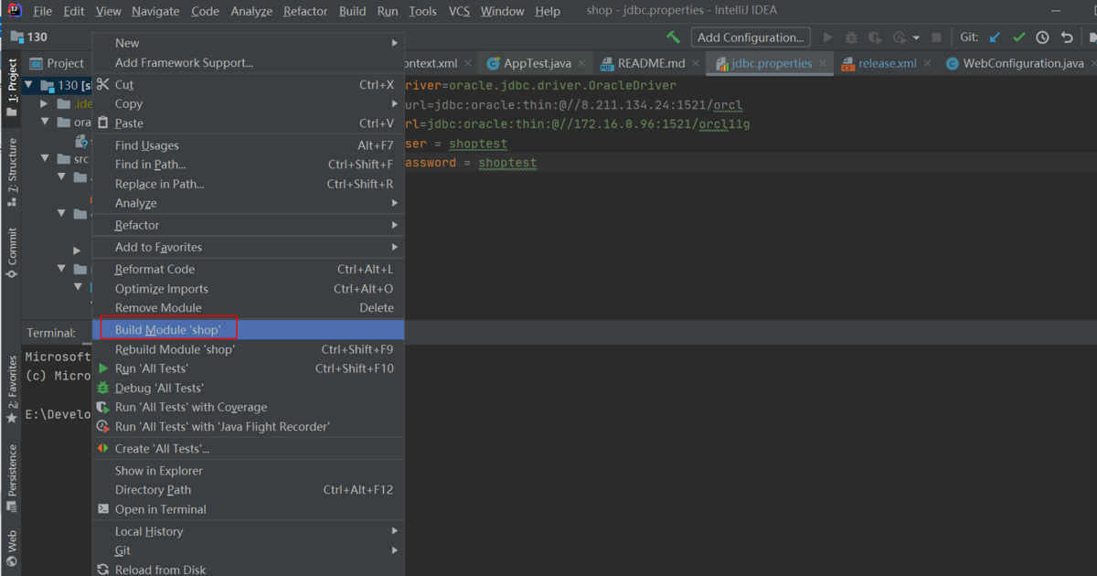Choose Run 'All Tests' with 'Java Flight Recorder'
Image resolution: width=1097 pixels, height=576 pixels.
click(249, 427)
